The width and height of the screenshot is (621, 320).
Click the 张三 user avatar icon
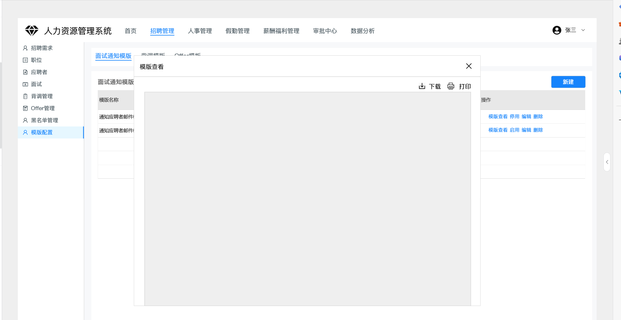point(556,30)
